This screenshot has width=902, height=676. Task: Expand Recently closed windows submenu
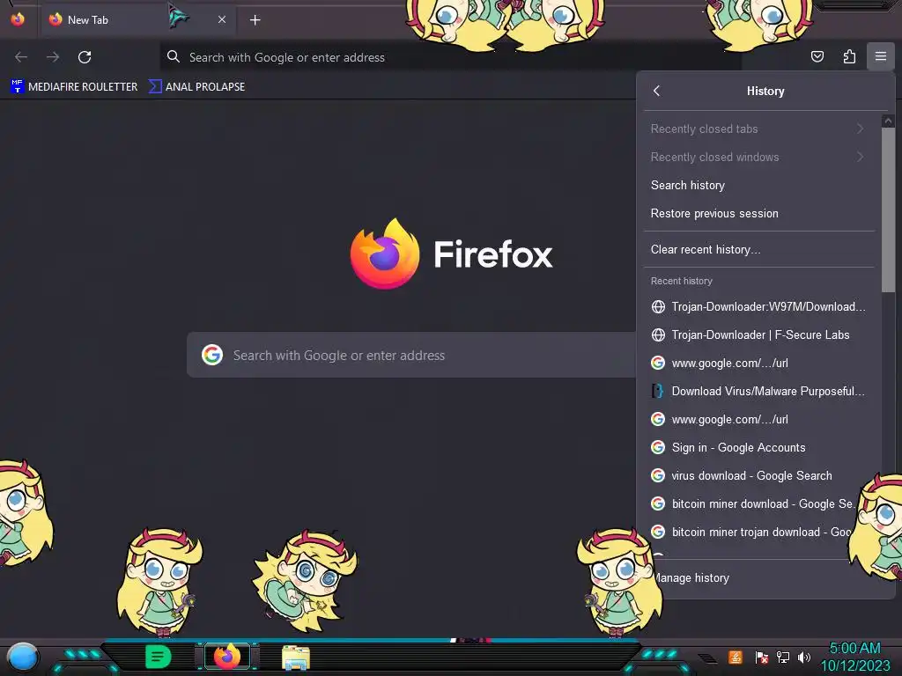tap(758, 157)
